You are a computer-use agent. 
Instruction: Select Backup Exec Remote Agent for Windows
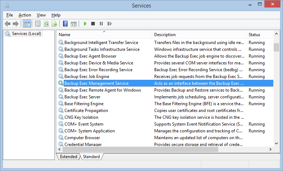point(103,90)
